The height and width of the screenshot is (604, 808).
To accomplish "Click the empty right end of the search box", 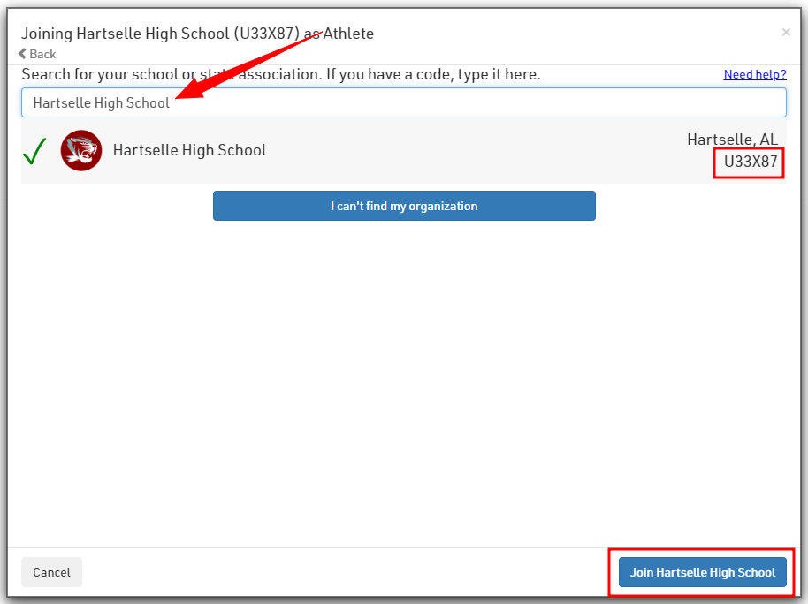I will coord(619,102).
